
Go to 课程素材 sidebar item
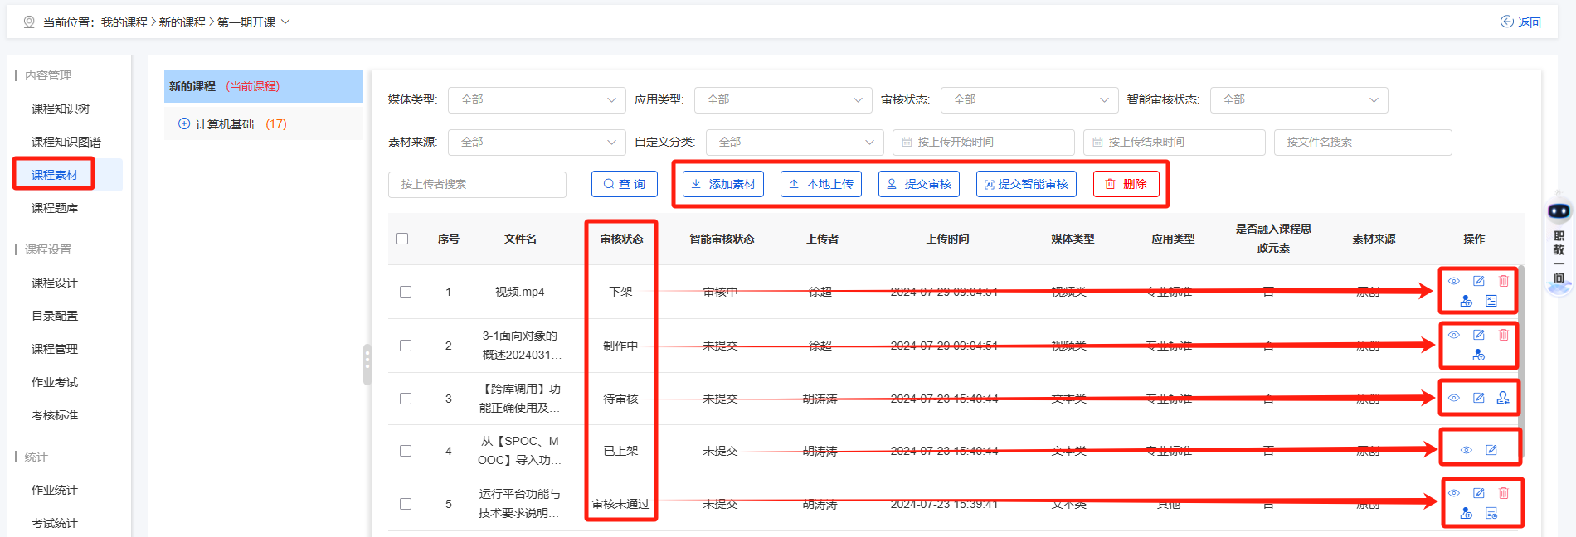click(55, 175)
